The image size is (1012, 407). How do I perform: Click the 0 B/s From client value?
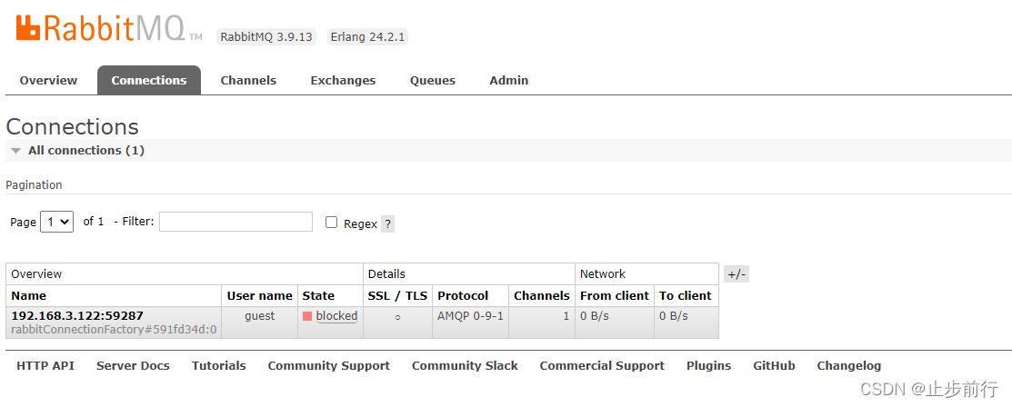(595, 316)
